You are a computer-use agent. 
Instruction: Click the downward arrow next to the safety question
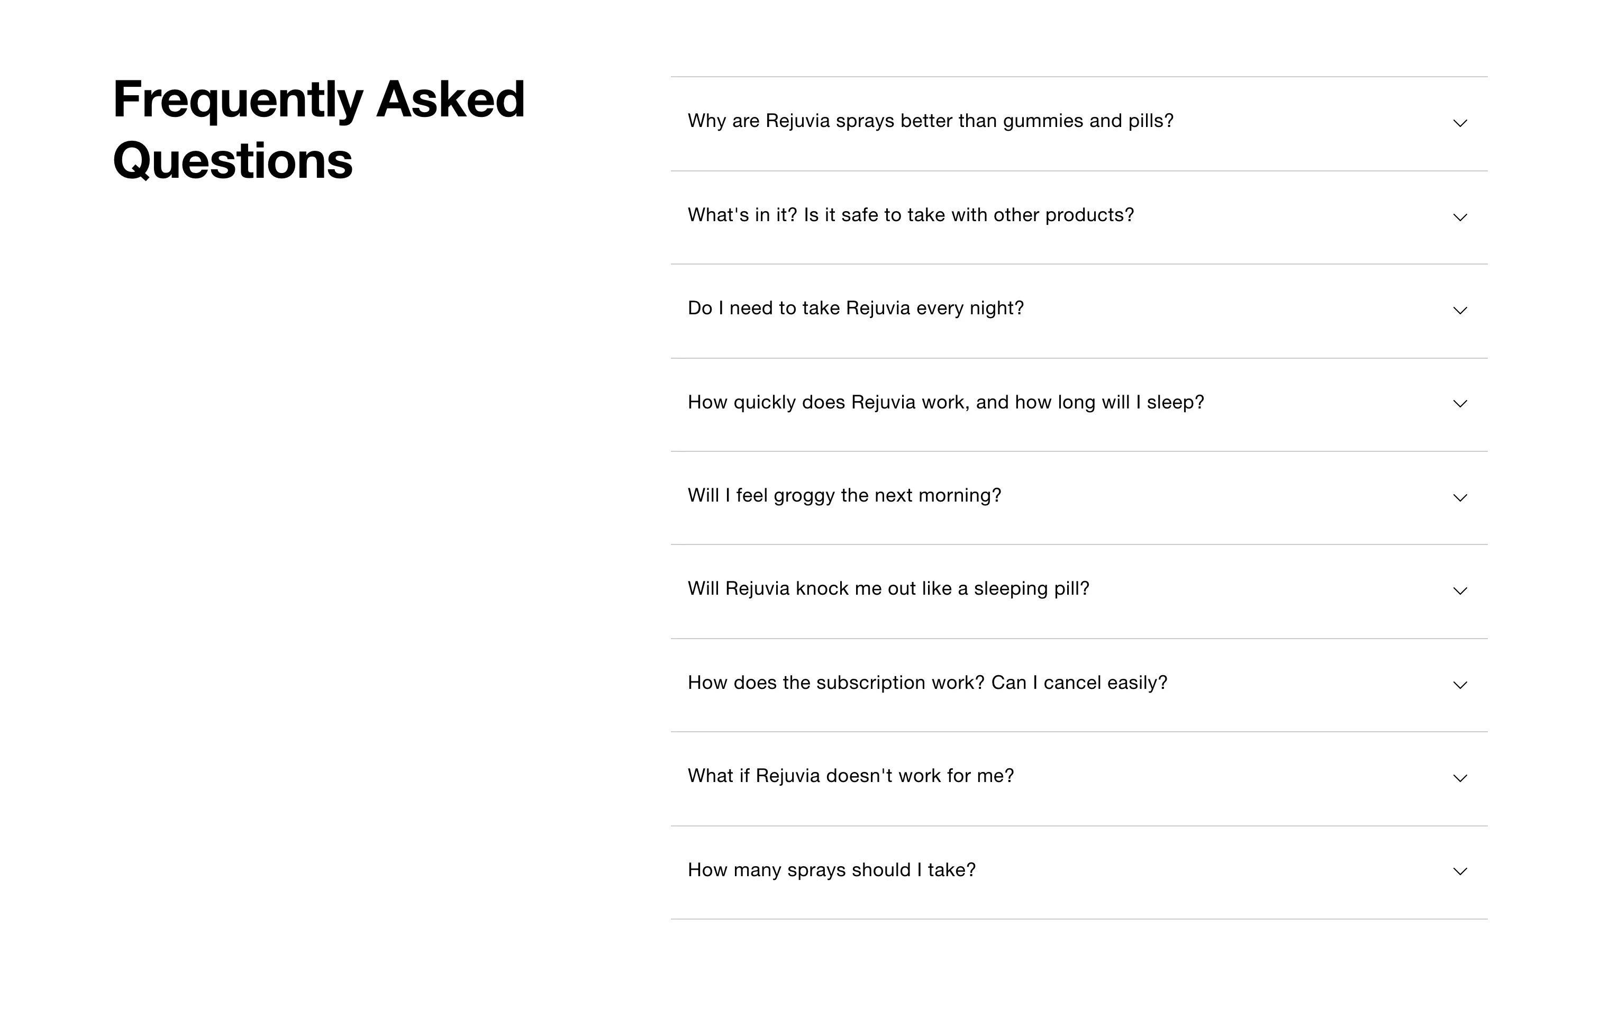click(1459, 217)
